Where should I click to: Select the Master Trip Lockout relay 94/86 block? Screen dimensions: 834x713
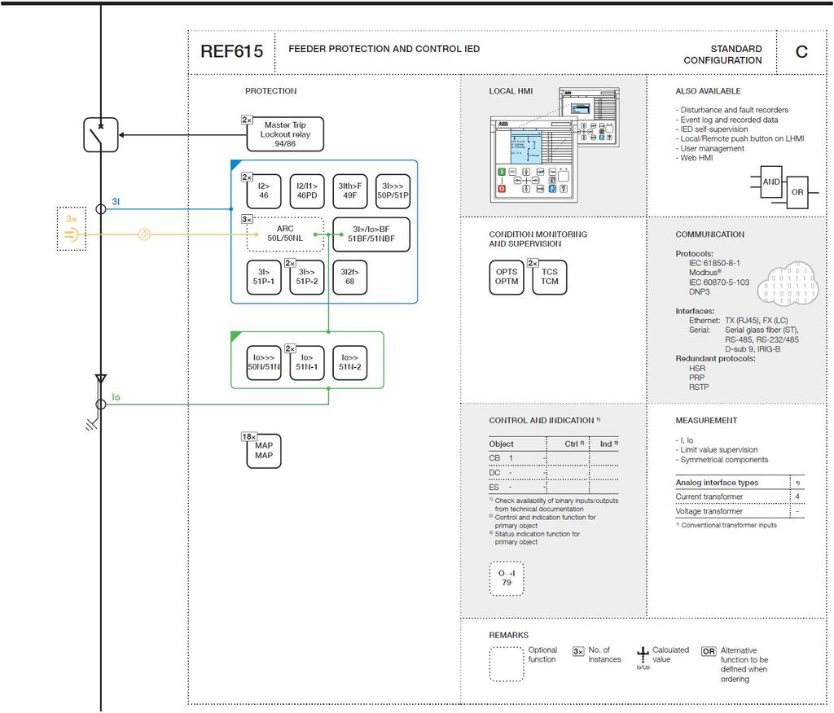click(285, 134)
